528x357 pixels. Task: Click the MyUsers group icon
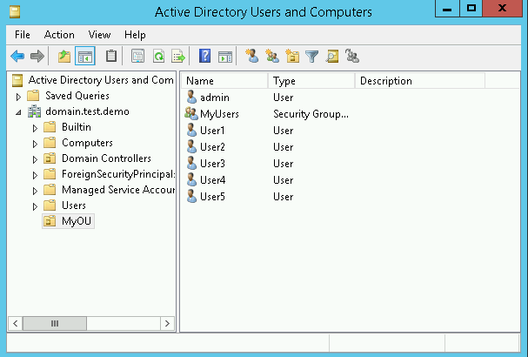click(x=191, y=113)
